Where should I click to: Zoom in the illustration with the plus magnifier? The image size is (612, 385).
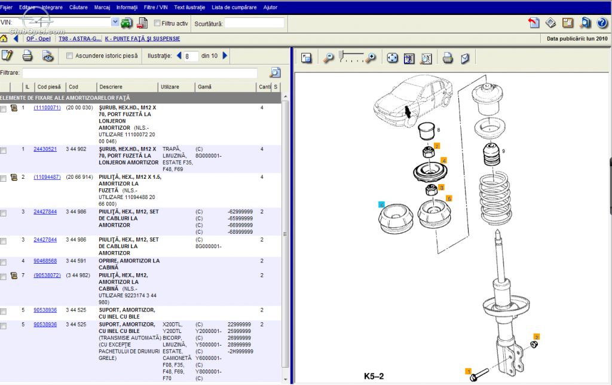coord(371,58)
